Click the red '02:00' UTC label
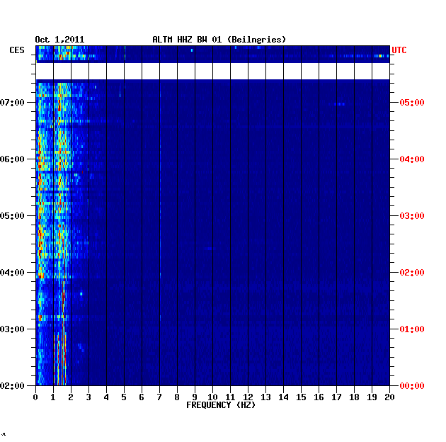Viewport: 446px width, 442px height. click(412, 273)
